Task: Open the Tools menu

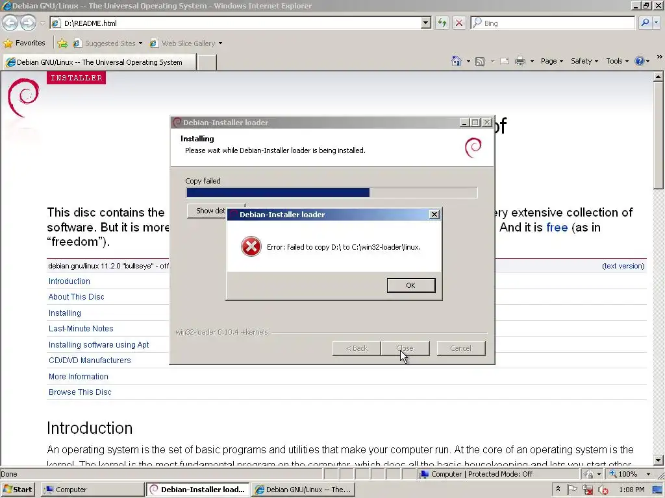Action: pyautogui.click(x=617, y=61)
